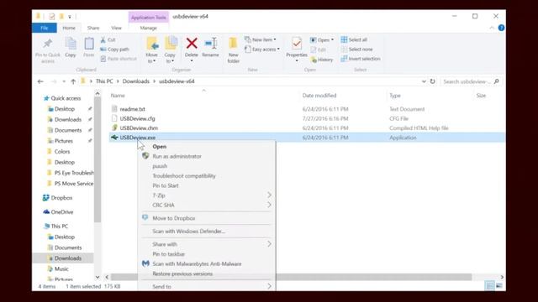Expand 7-Zip submenu in context menu
This screenshot has width=538, height=302.
(269, 195)
